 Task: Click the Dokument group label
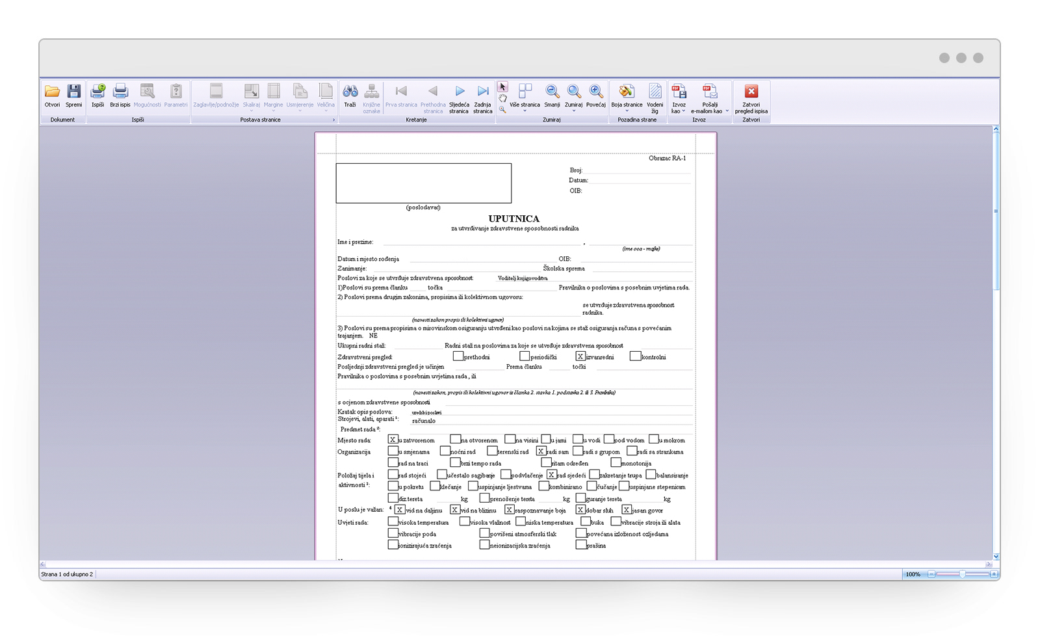click(62, 120)
